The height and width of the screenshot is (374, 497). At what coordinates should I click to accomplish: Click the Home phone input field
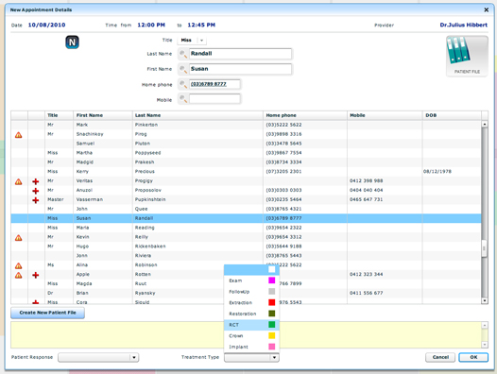tap(214, 84)
